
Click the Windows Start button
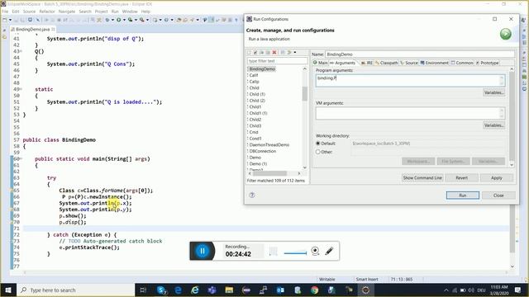(8, 290)
